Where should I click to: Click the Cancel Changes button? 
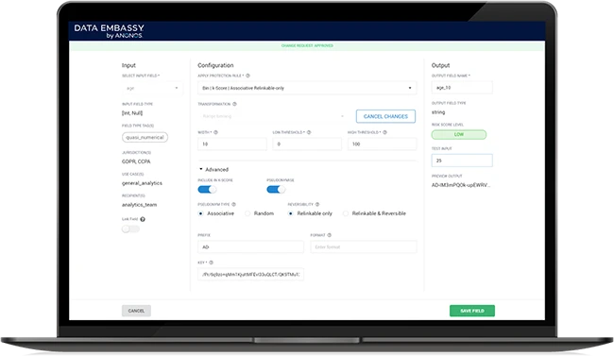point(385,116)
